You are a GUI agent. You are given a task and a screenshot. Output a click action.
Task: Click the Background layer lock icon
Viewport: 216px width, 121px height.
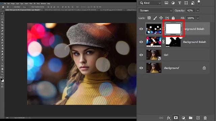pos(204,68)
